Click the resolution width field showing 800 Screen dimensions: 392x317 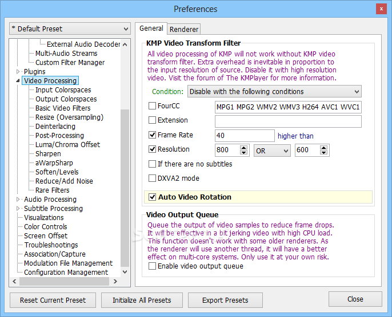coord(227,150)
